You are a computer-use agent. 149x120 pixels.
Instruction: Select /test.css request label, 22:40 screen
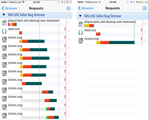[x=14, y=29]
